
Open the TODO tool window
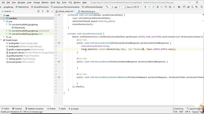5,109
